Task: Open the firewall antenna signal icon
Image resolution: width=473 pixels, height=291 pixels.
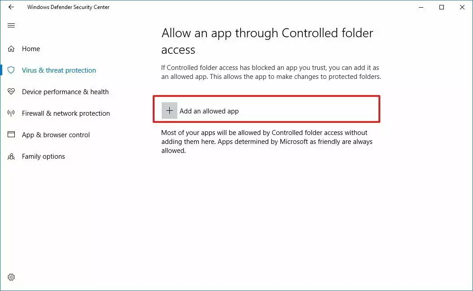Action: coord(11,113)
